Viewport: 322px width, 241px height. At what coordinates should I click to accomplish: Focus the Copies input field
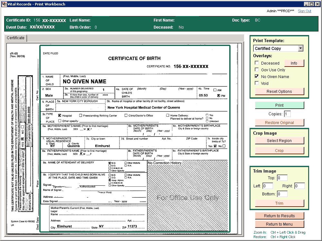pos(287,114)
